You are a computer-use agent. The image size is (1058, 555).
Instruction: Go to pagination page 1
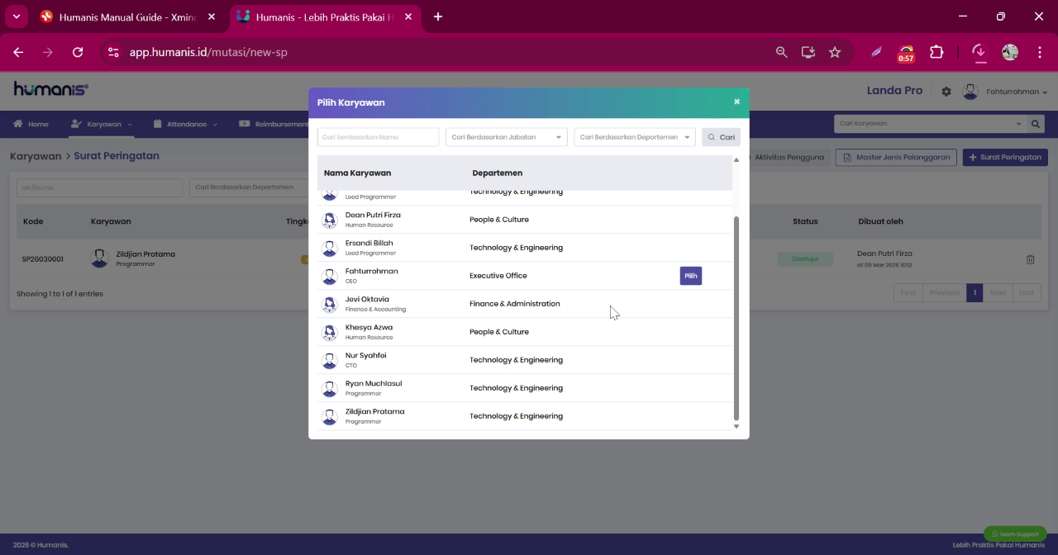point(975,292)
